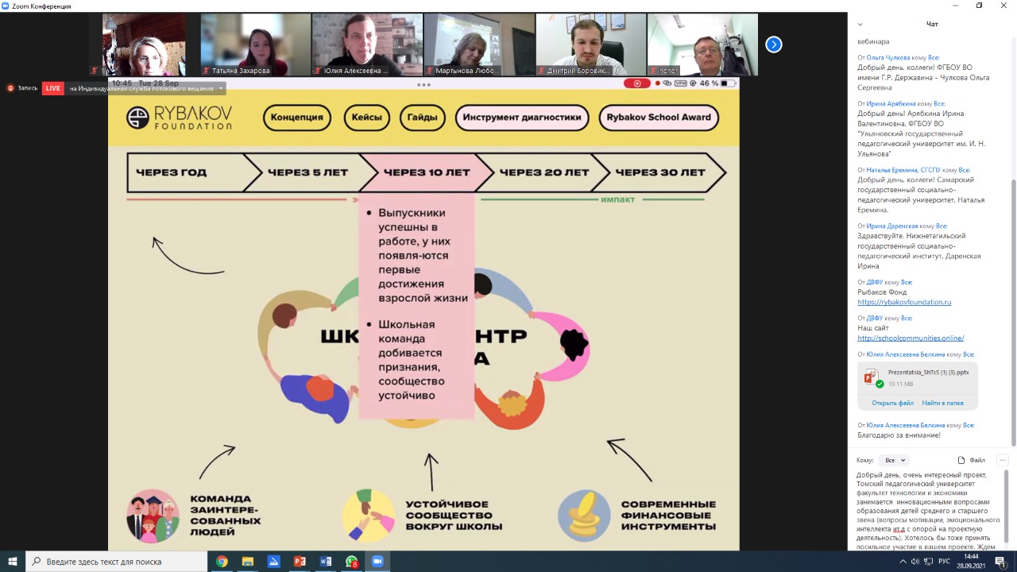The width and height of the screenshot is (1017, 572).
Task: Collapse the Чат panel chevron
Action: [x=860, y=24]
